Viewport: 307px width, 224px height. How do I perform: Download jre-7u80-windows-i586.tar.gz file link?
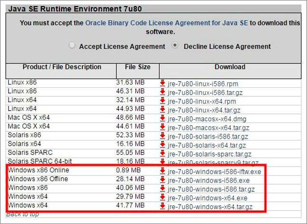pyautogui.click(x=211, y=189)
